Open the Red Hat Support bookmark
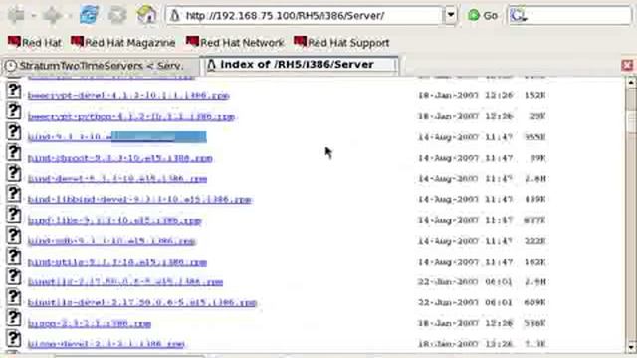This screenshot has height=358, width=637. coord(341,42)
